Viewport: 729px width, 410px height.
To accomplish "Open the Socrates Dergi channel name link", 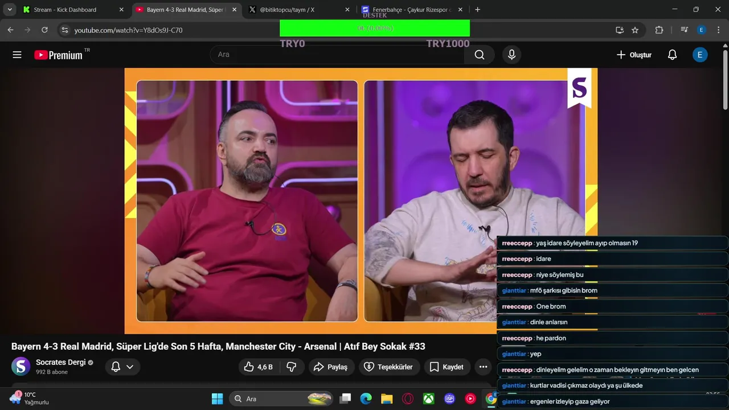I will [60, 362].
